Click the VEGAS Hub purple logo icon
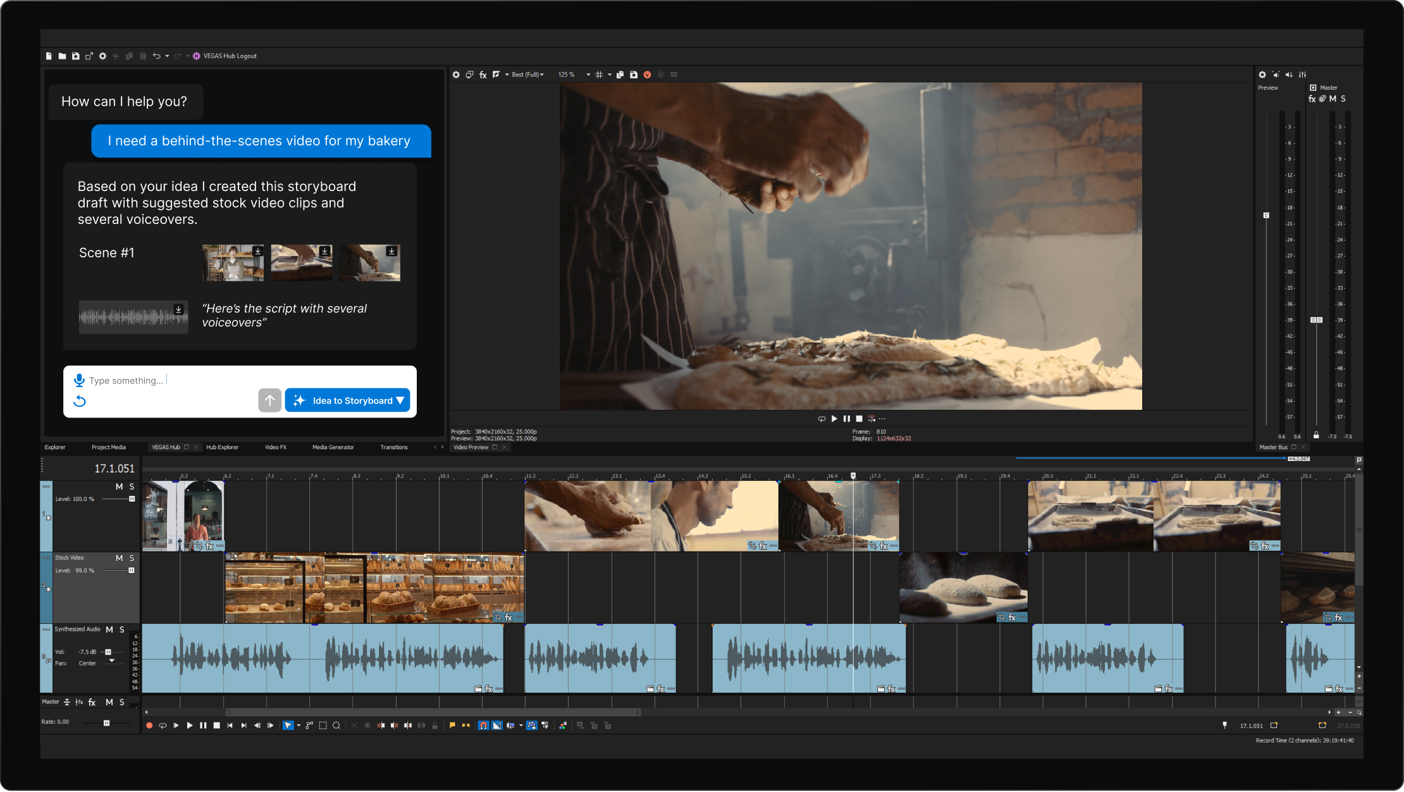This screenshot has height=792, width=1404. click(197, 56)
